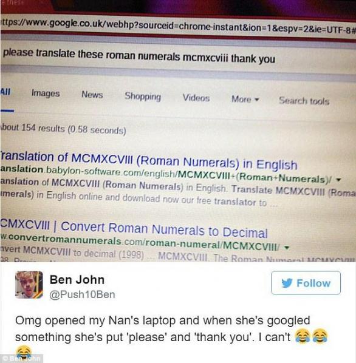Open Ben John's profile avatar
Screen dimensions: 356x363
29,285
